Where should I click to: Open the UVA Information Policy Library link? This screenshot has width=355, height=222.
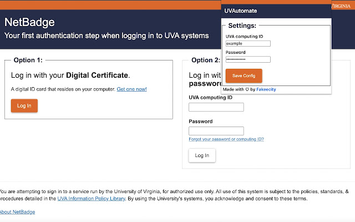pos(91,199)
